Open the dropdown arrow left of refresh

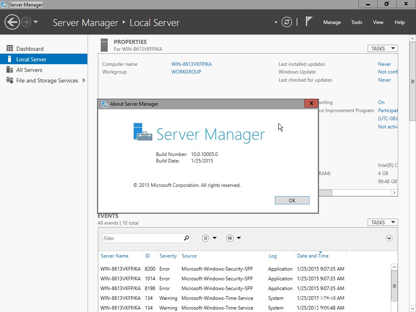tap(276, 22)
